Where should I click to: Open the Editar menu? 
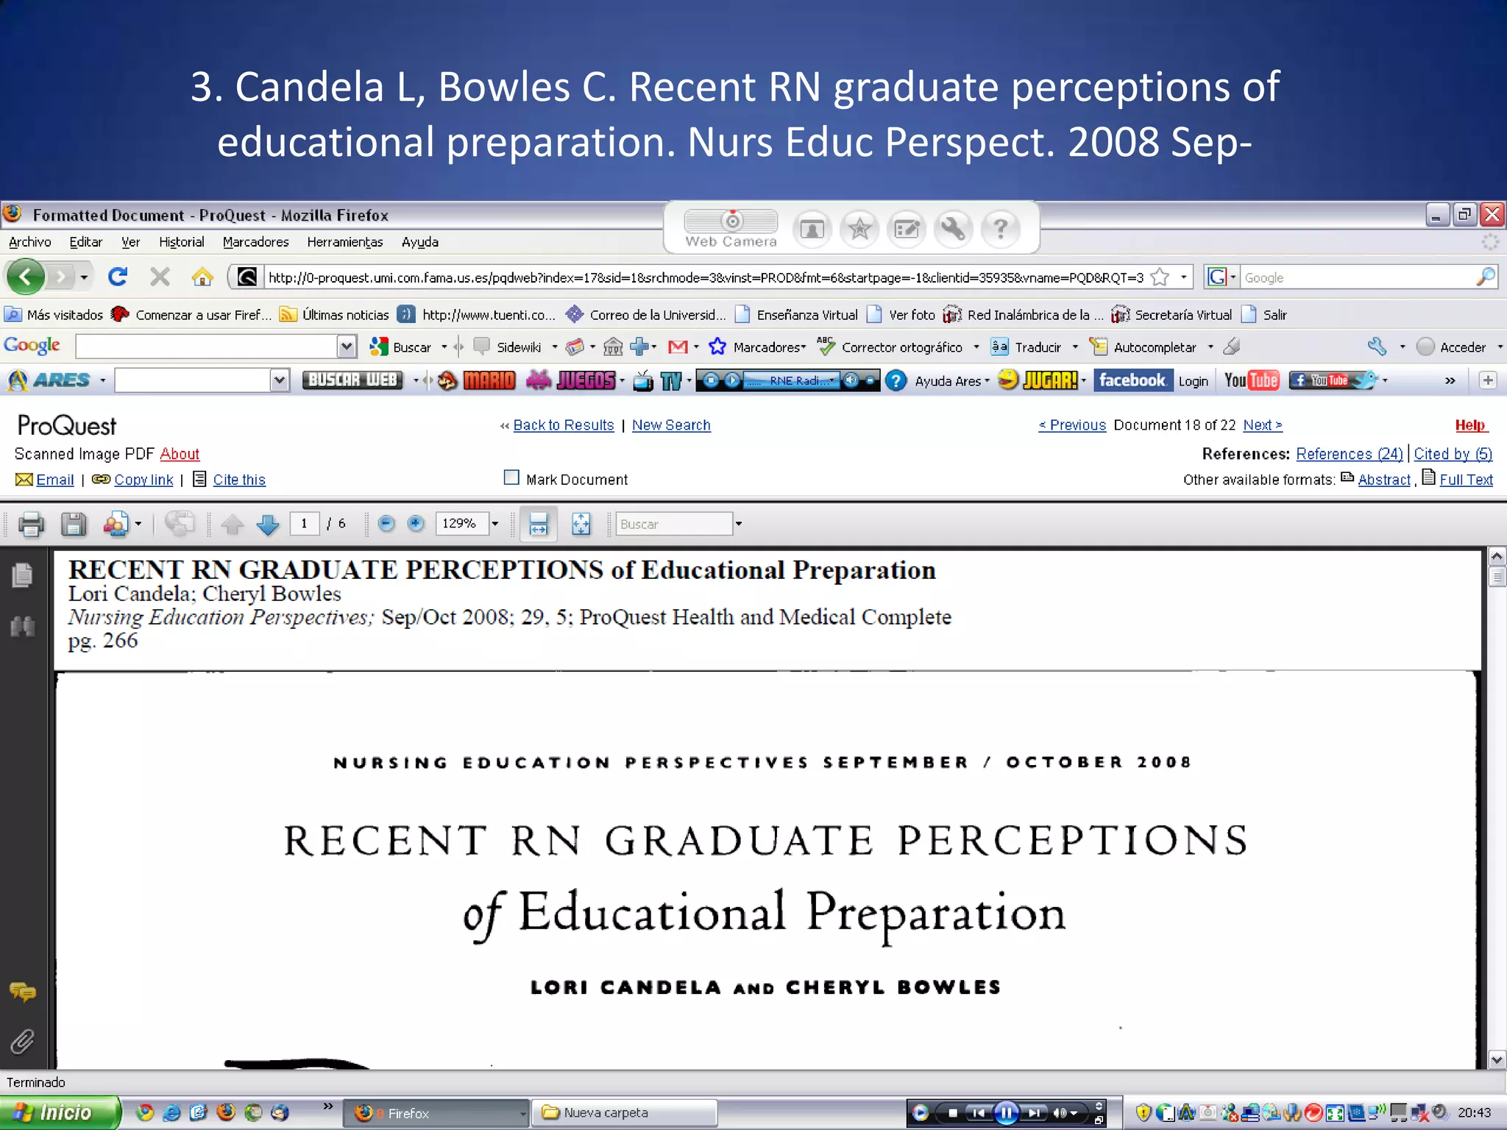click(85, 242)
